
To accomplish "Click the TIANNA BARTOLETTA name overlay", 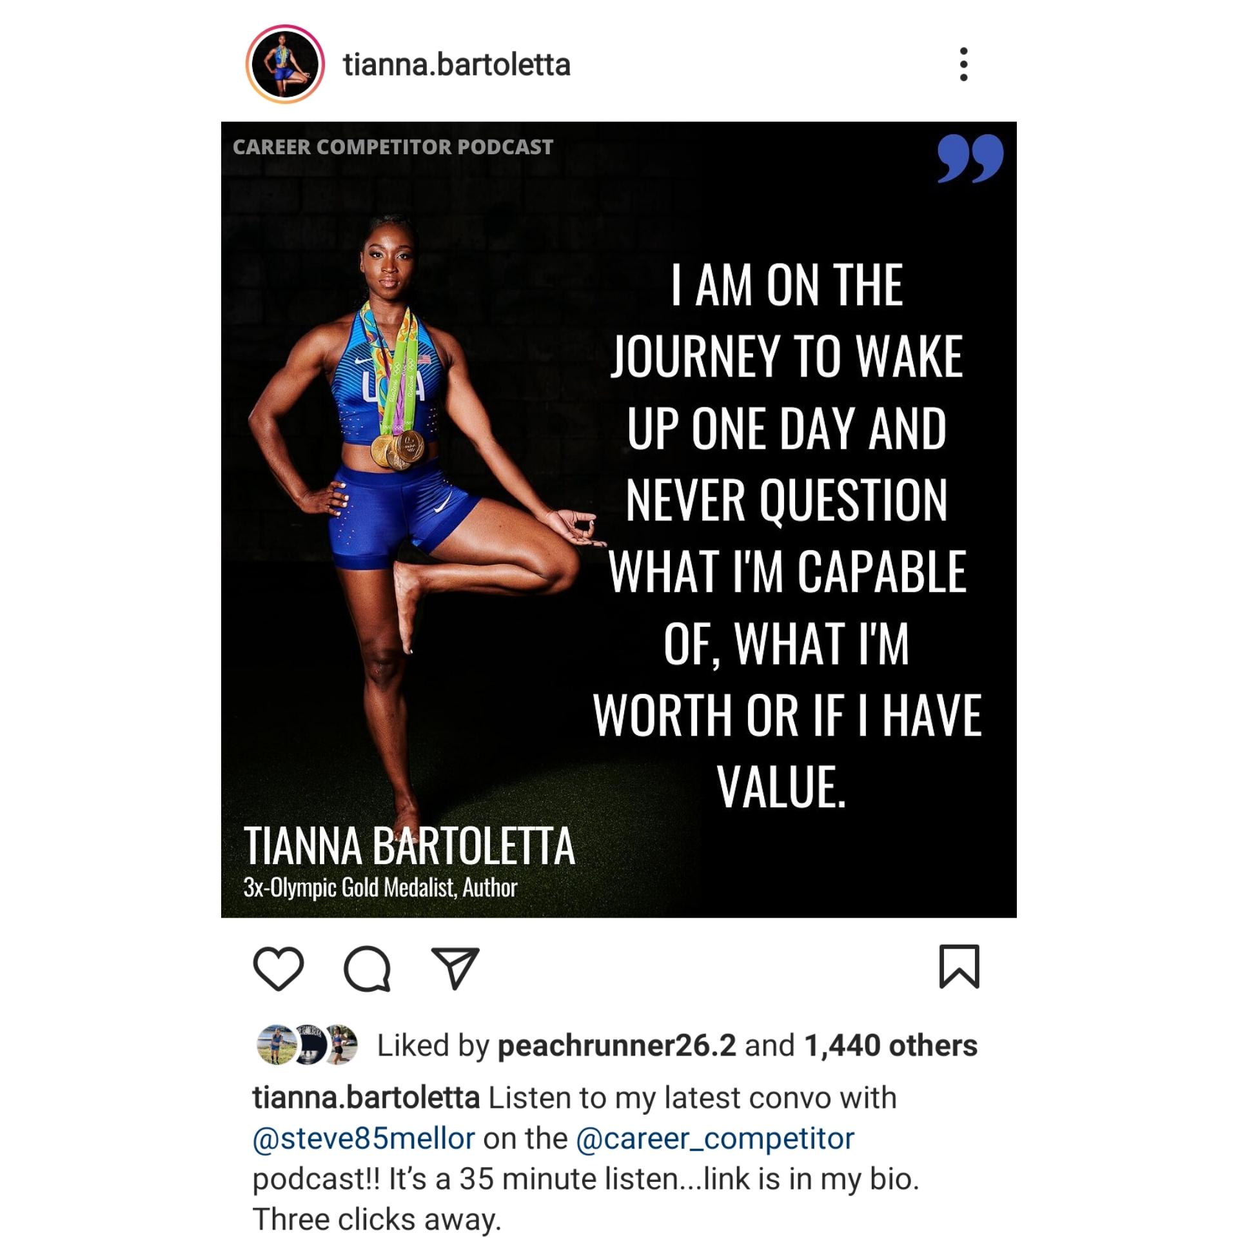I will tap(409, 846).
